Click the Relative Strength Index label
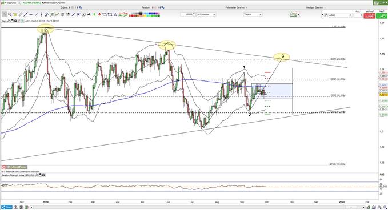Image resolution: width=388 pixels, height=210 pixels. [18, 175]
